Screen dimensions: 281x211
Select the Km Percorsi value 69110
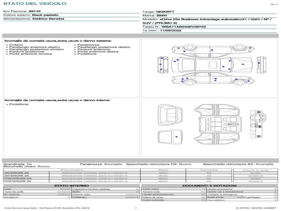click(34, 11)
